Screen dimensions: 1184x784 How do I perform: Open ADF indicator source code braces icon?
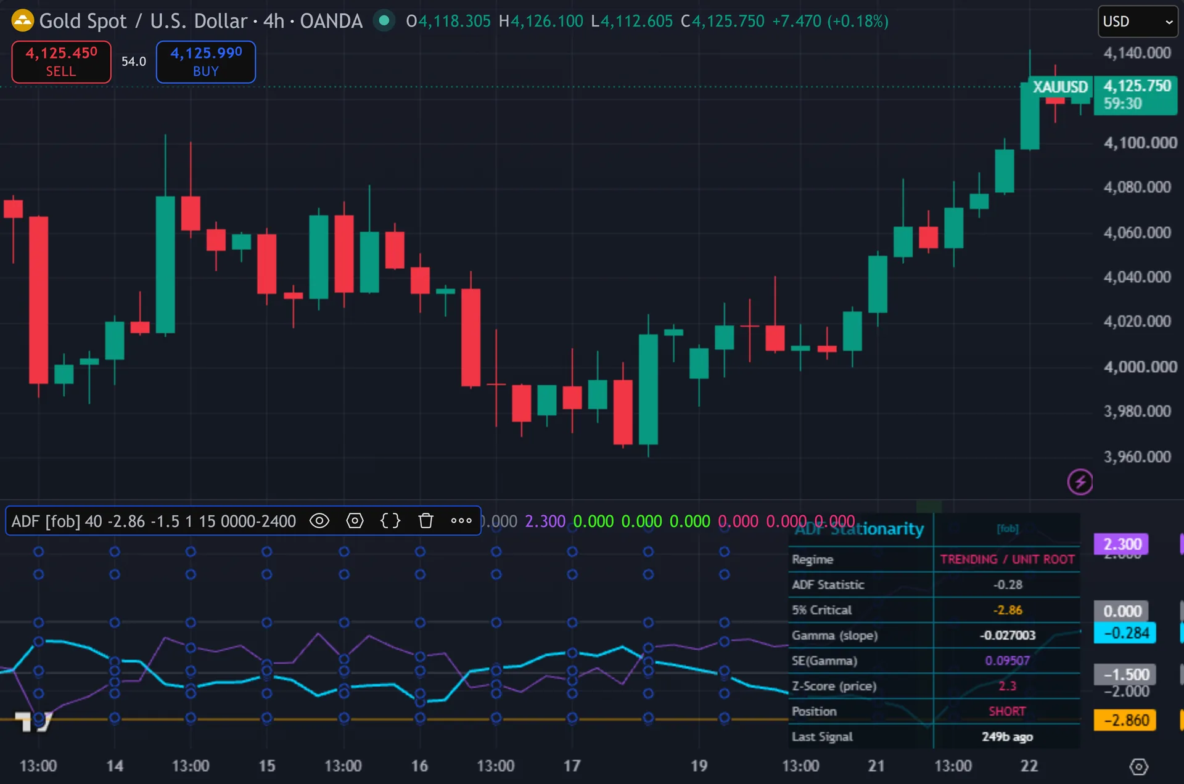pyautogui.click(x=390, y=521)
